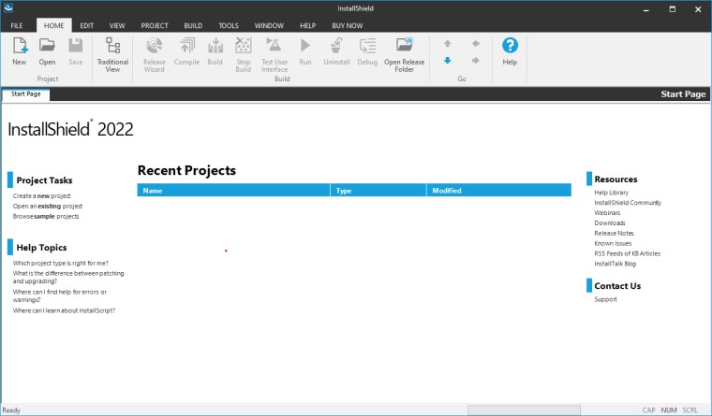The width and height of the screenshot is (712, 416).
Task: Open 'Where can I learn about InstallScript?'
Action: [x=64, y=311]
